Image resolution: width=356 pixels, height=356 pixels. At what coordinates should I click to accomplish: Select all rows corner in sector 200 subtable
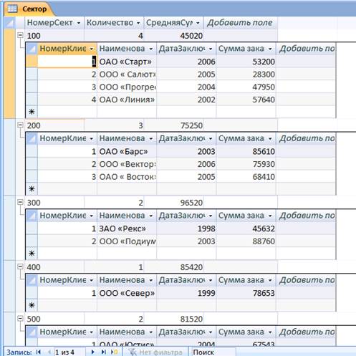point(32,138)
